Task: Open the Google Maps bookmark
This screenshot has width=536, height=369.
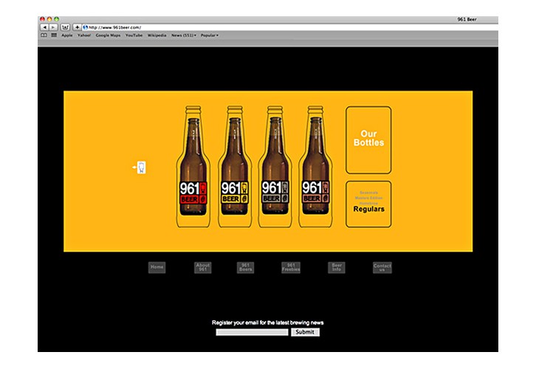Action: click(108, 35)
